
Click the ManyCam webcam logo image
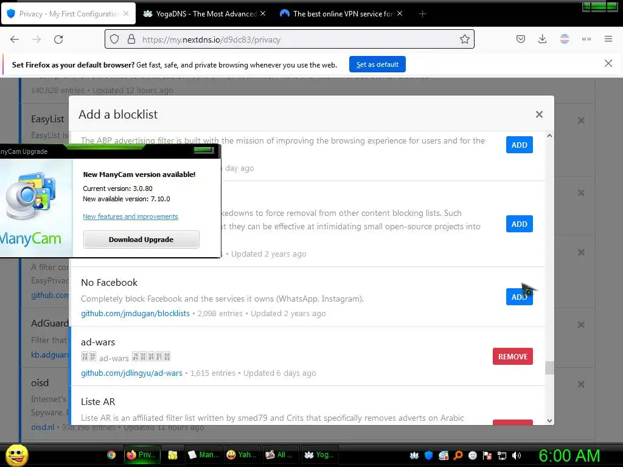(x=31, y=195)
